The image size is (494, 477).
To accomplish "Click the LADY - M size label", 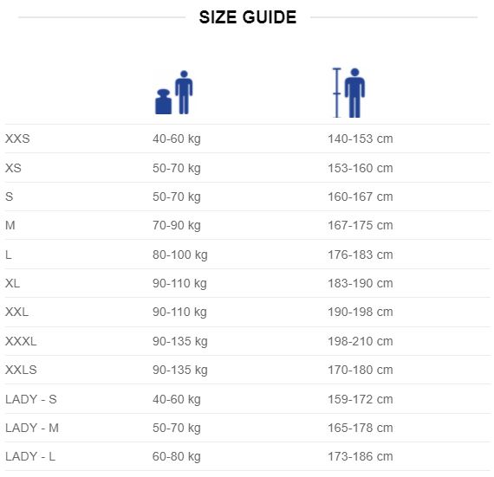I will coord(32,428).
